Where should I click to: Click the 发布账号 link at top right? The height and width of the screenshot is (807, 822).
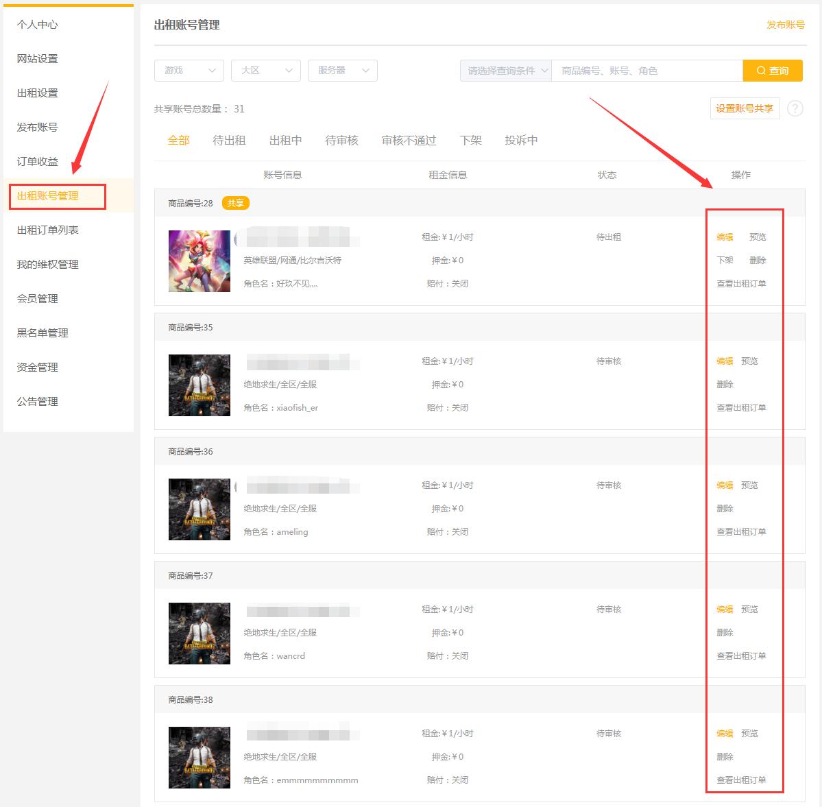(784, 24)
